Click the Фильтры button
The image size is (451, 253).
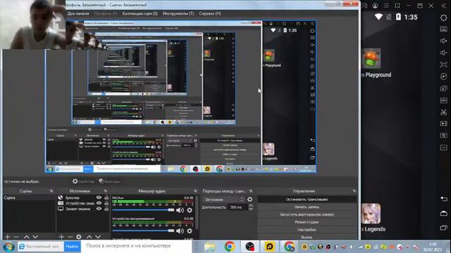[x=109, y=181]
